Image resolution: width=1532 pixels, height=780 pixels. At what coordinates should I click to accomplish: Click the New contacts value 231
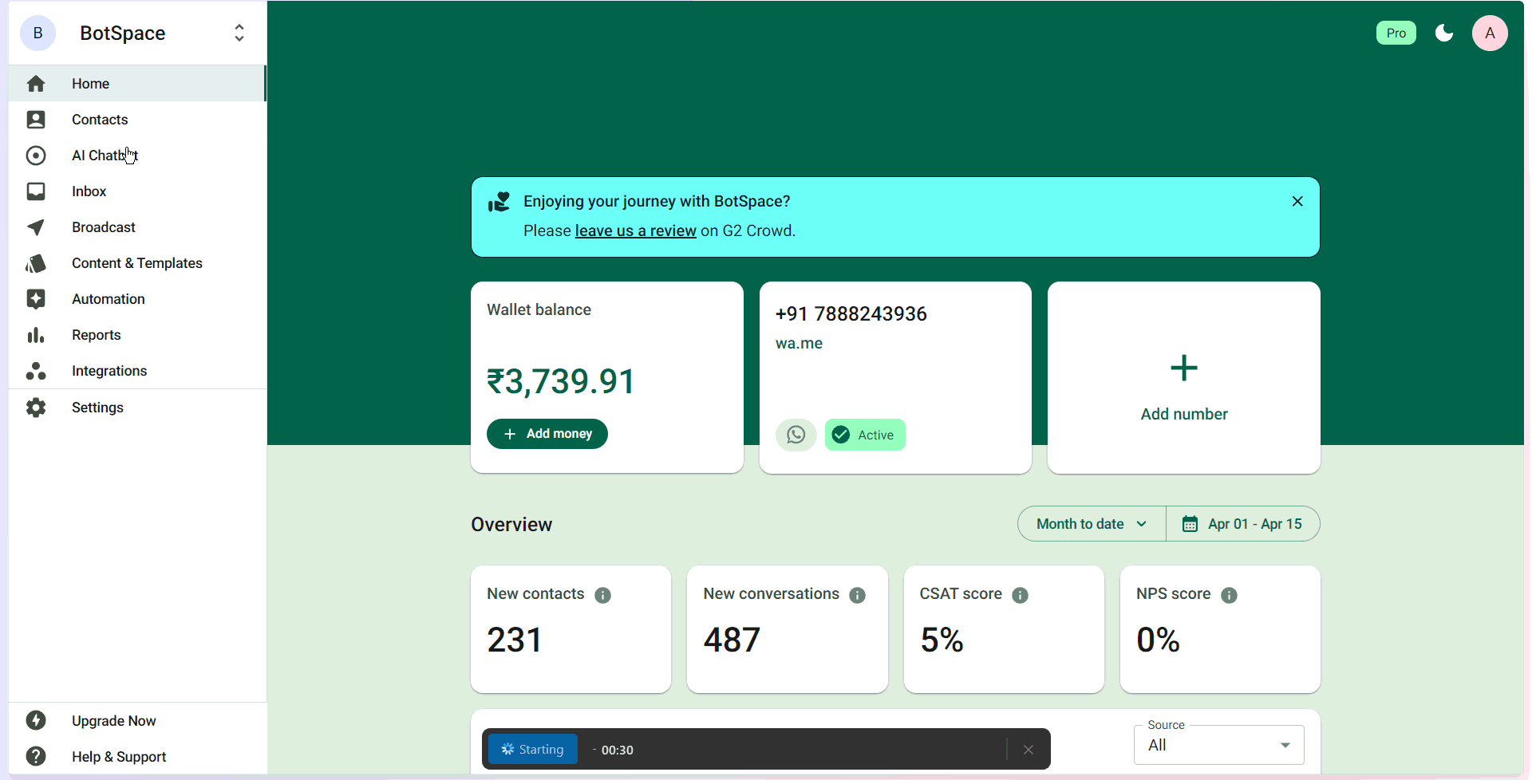[515, 640]
